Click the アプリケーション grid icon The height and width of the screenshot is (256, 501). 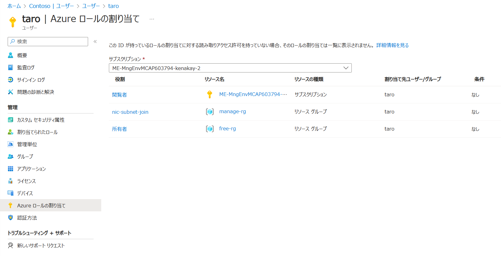point(10,169)
